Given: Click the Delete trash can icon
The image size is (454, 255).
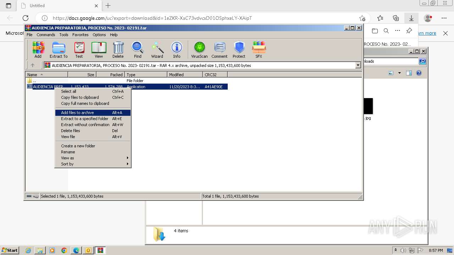Looking at the screenshot, I should [x=118, y=50].
